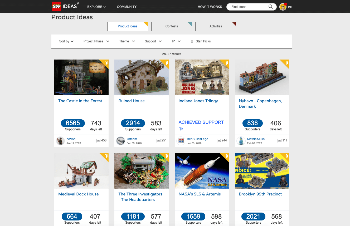This screenshot has height=226, width=350.
Task: Click staff pick ribbon on Medieval Dock House
Action: [x=105, y=156]
